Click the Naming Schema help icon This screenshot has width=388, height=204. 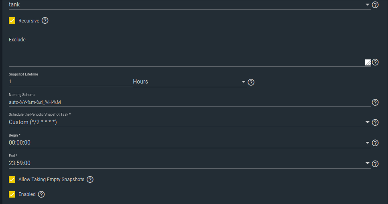click(x=375, y=102)
